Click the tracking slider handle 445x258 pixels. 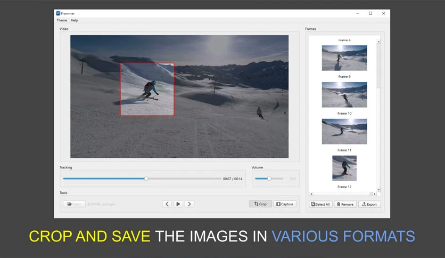[x=146, y=179]
